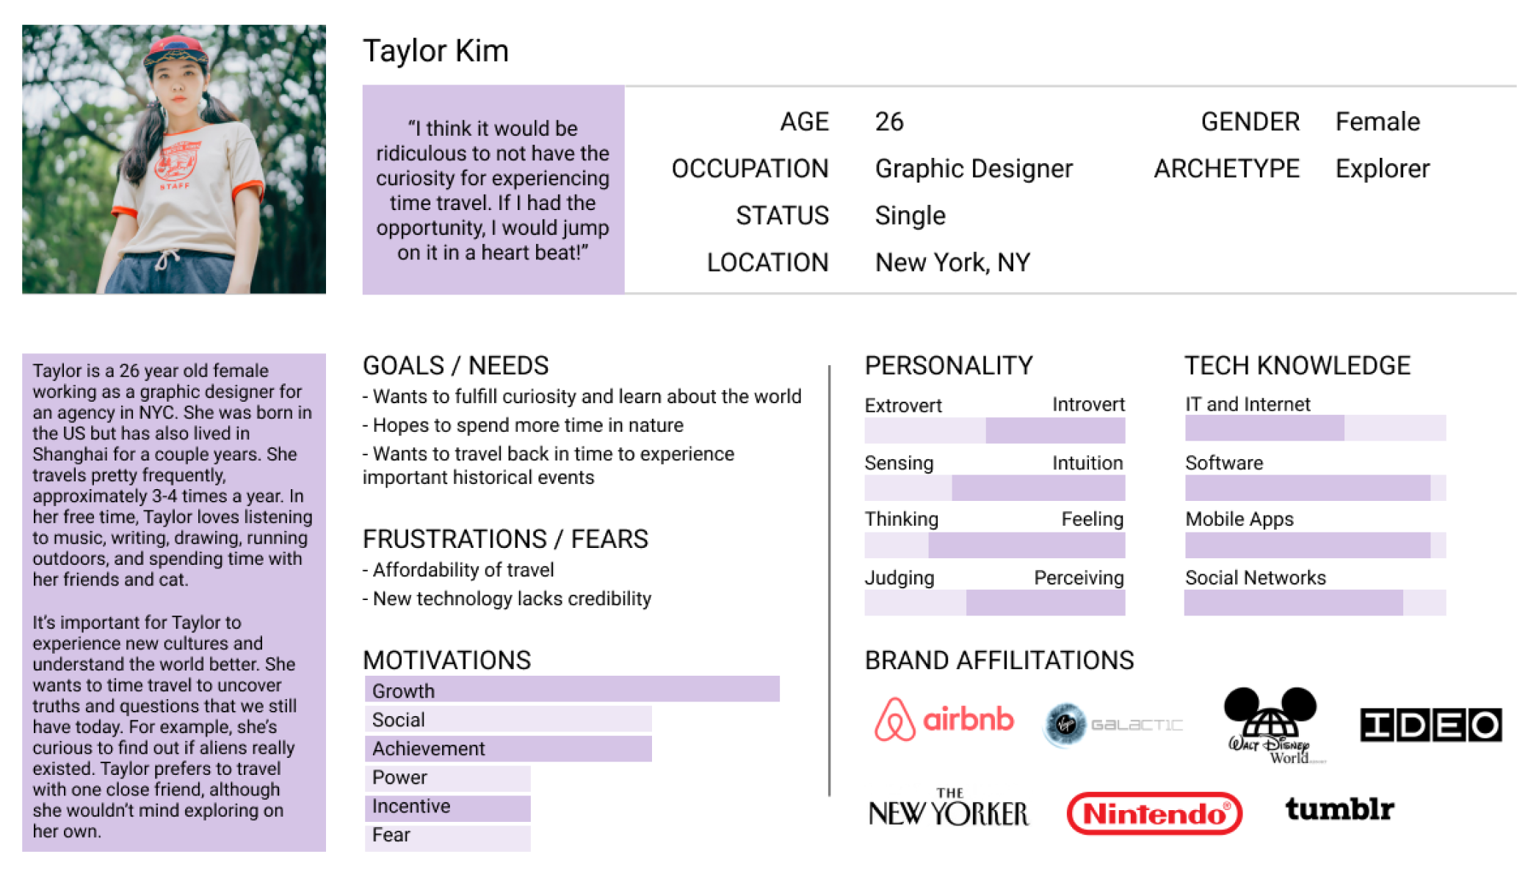Click the Social Networks knowledge bar

(x=1314, y=603)
